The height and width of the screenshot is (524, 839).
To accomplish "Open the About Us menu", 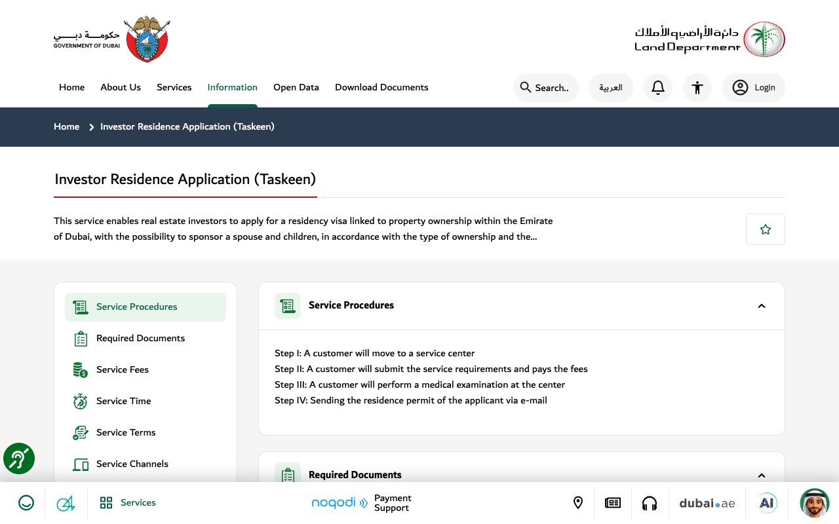I will (x=121, y=88).
